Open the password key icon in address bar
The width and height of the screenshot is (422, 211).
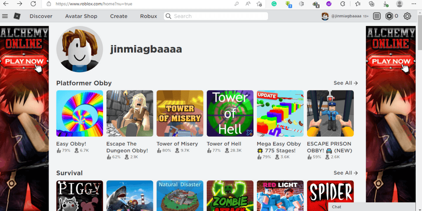coord(237,4)
